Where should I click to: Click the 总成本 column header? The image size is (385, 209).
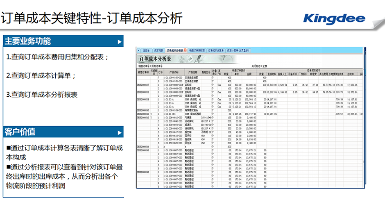[351, 74]
